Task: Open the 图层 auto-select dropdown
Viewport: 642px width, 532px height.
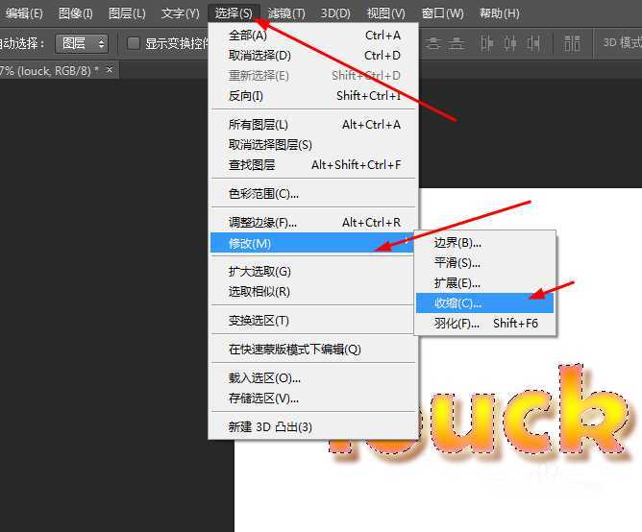Action: [x=82, y=43]
